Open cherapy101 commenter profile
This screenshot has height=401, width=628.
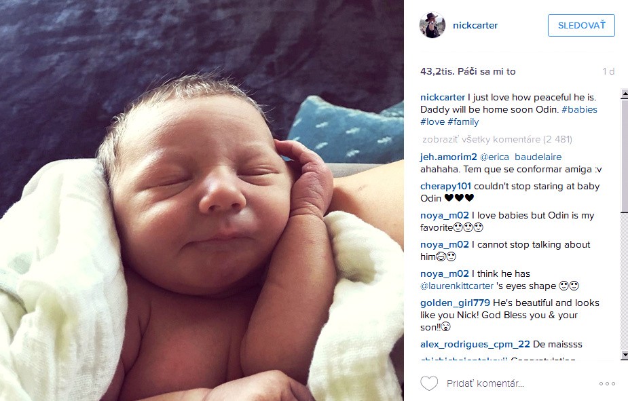pyautogui.click(x=445, y=186)
